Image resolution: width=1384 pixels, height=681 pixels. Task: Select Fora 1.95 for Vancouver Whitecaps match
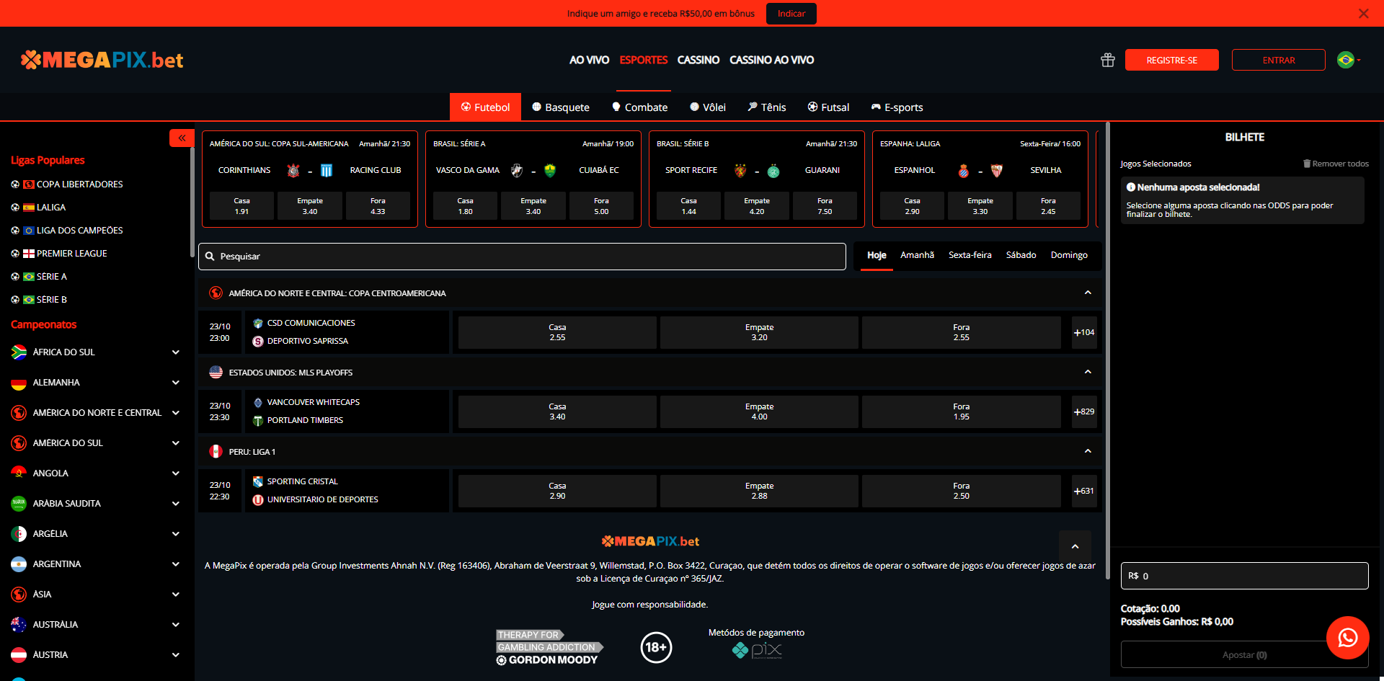coord(961,411)
